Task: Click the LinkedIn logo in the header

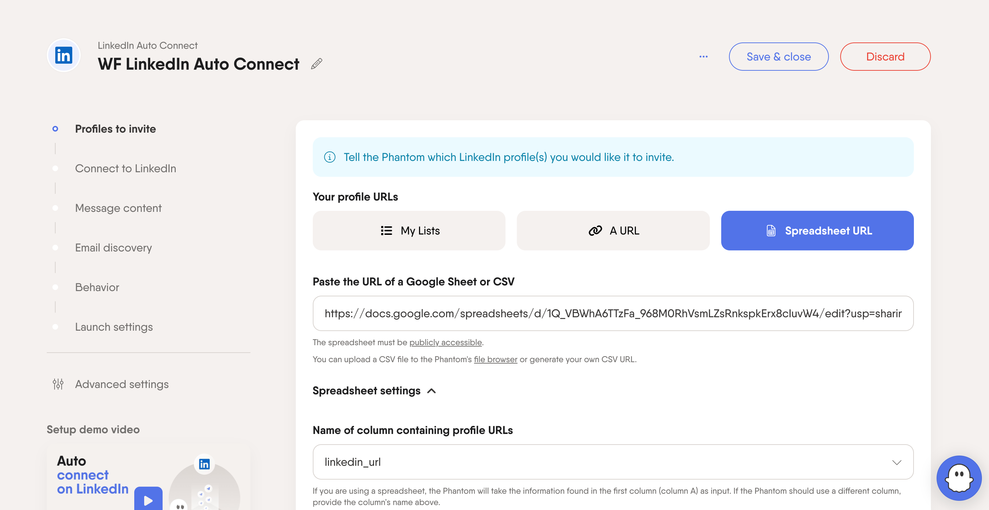Action: click(x=64, y=55)
